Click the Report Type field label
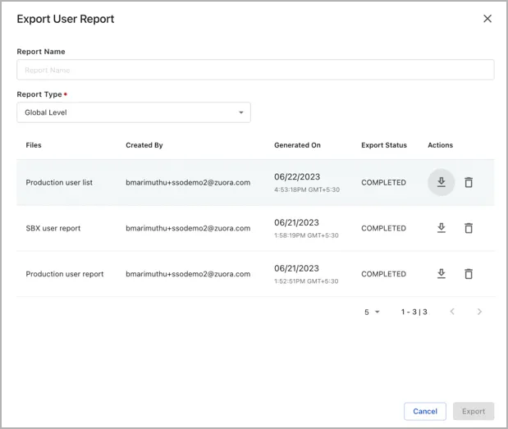Image resolution: width=508 pixels, height=429 pixels. click(39, 94)
